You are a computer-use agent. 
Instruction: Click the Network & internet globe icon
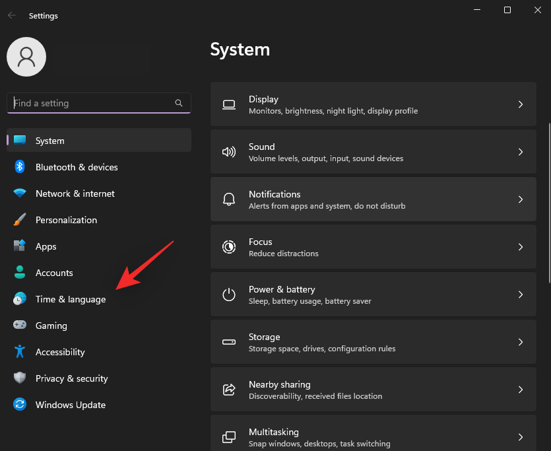tap(20, 193)
